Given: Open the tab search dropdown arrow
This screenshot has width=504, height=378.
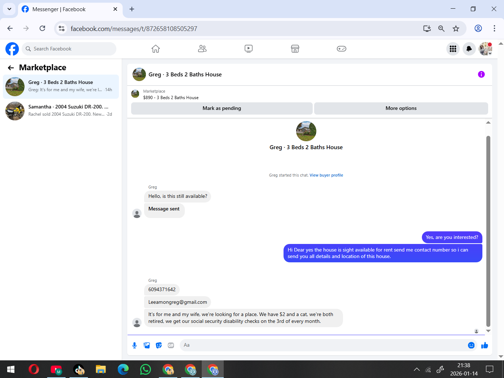Looking at the screenshot, I should click(9, 9).
